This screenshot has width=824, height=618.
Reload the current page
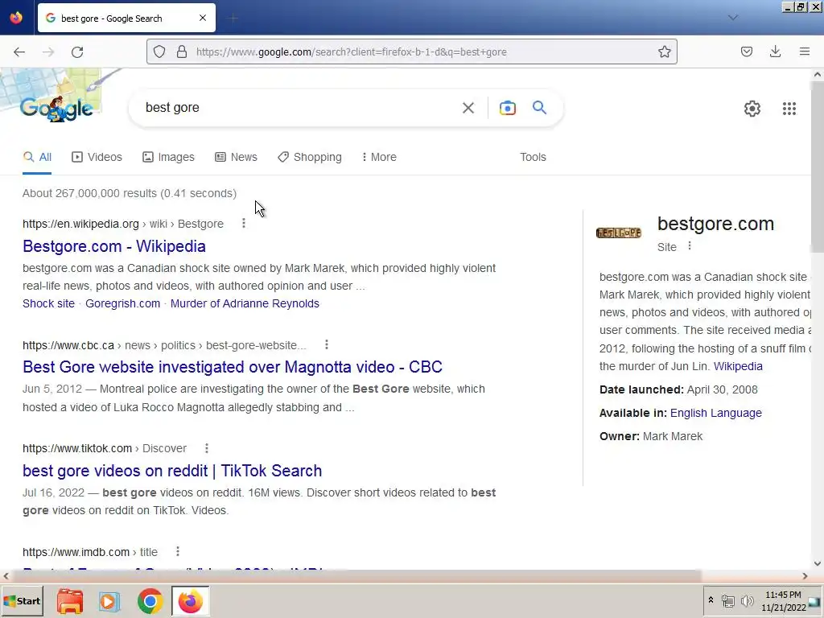point(77,52)
